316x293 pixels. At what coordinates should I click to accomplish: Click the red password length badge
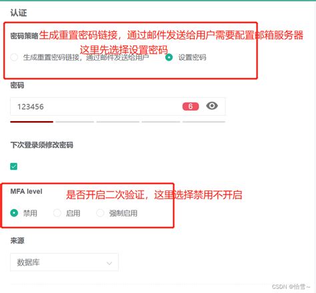pyautogui.click(x=191, y=107)
